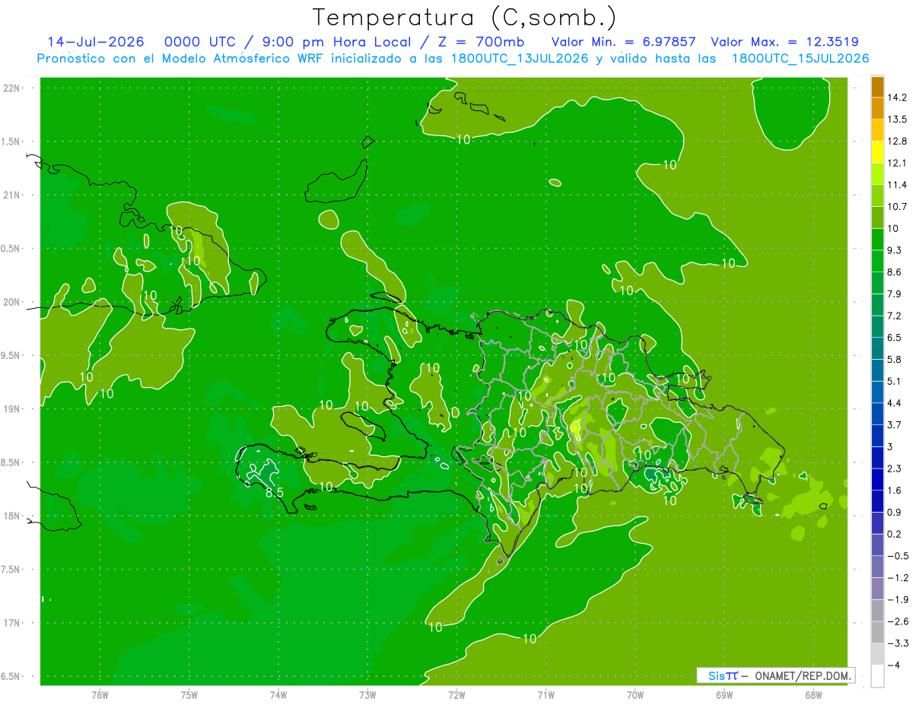Click the '2.3' colorbar value
Image resolution: width=913 pixels, height=705 pixels.
point(895,468)
